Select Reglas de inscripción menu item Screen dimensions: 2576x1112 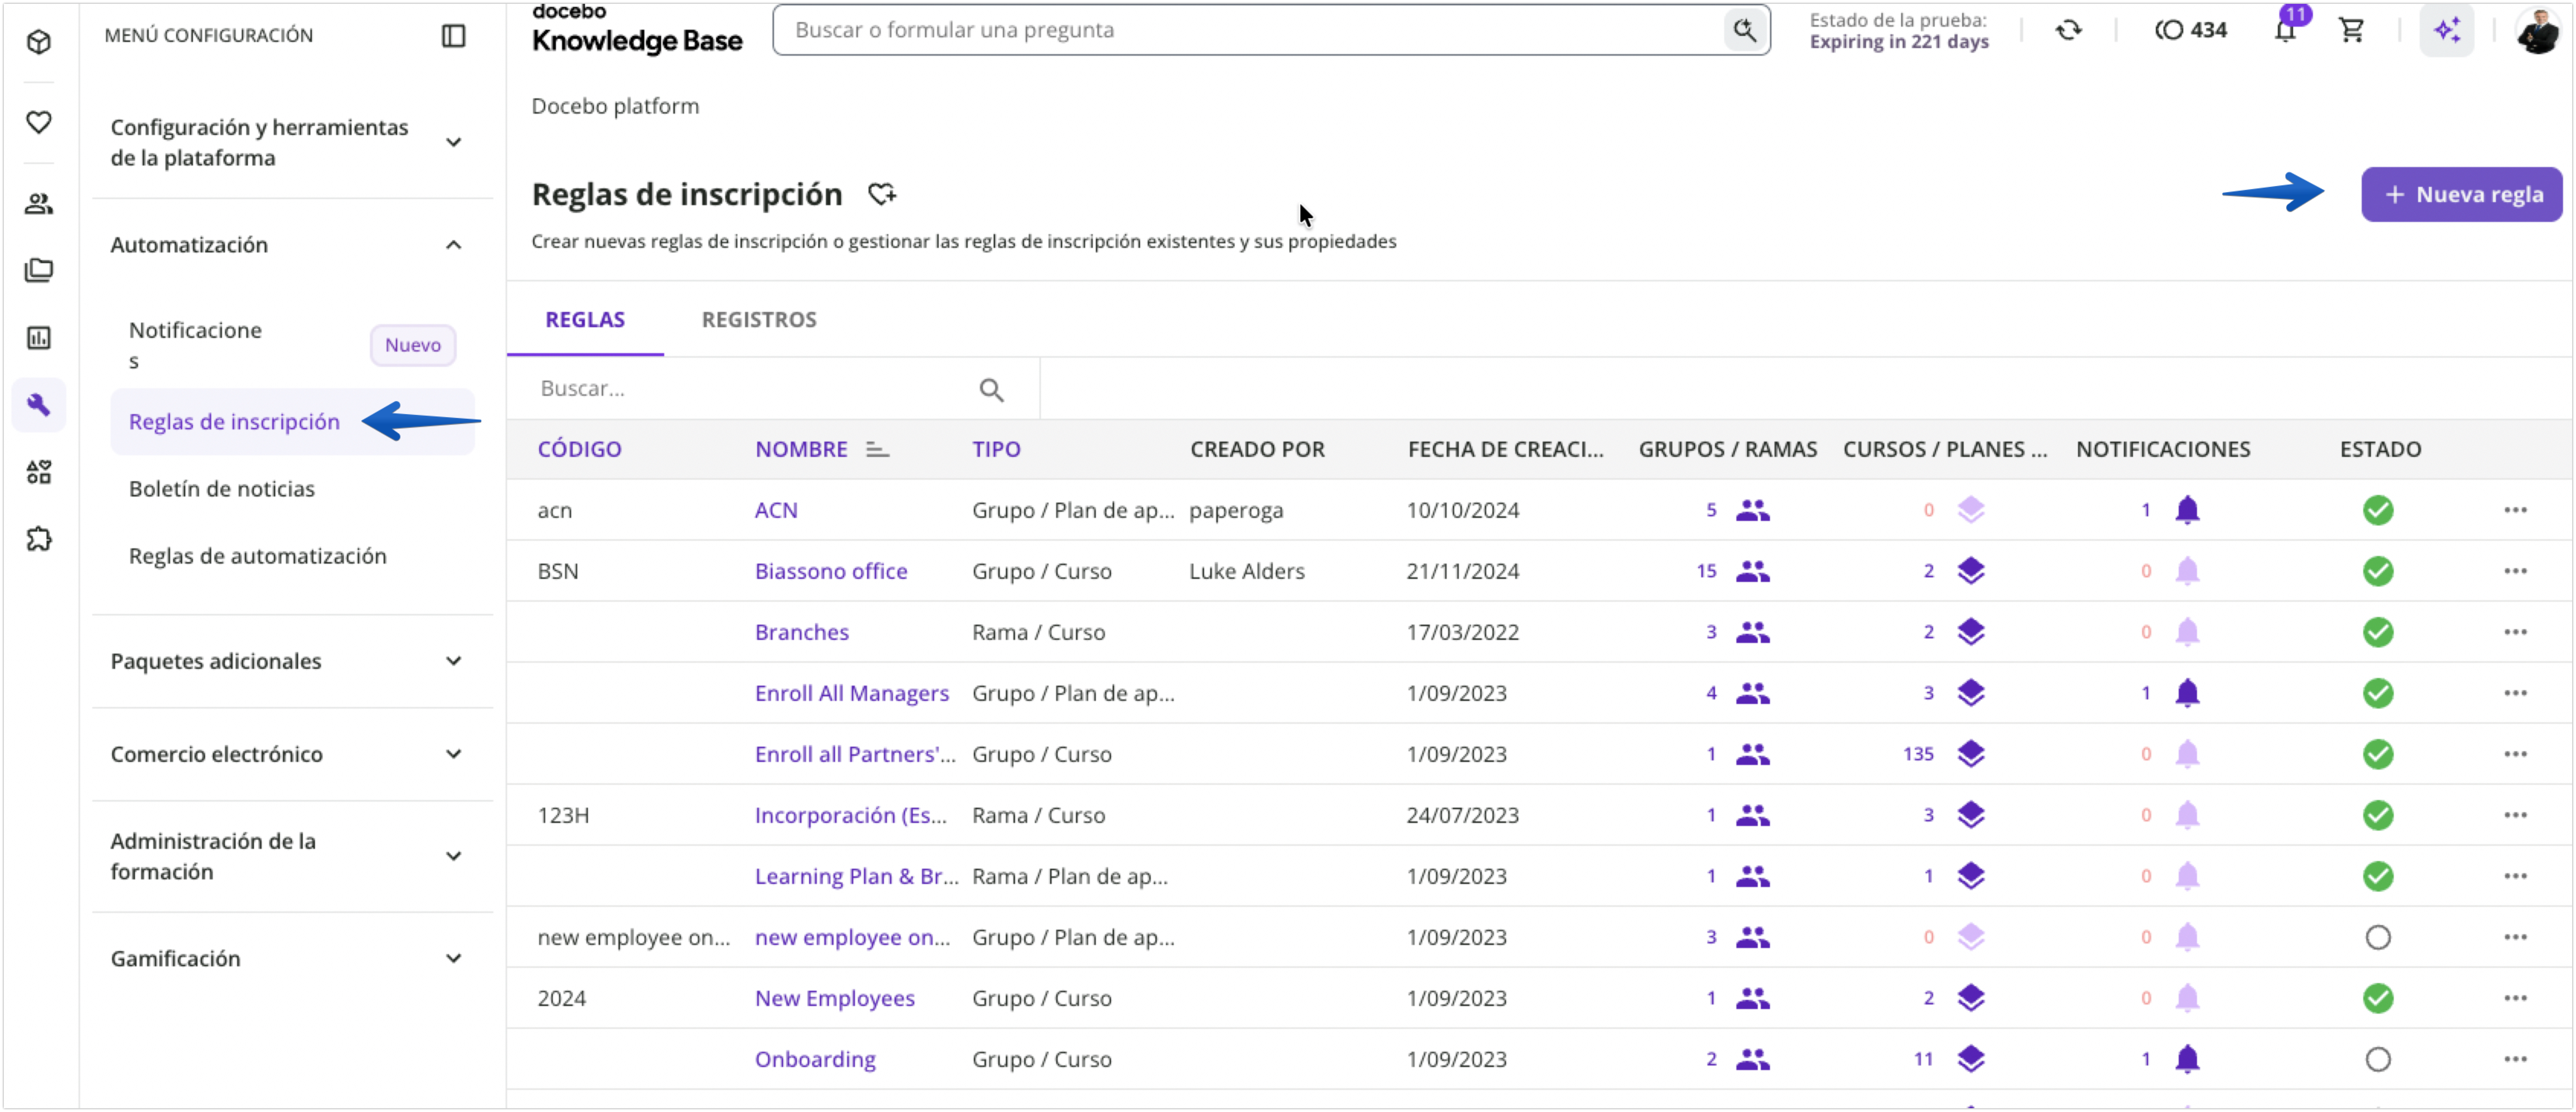coord(292,422)
